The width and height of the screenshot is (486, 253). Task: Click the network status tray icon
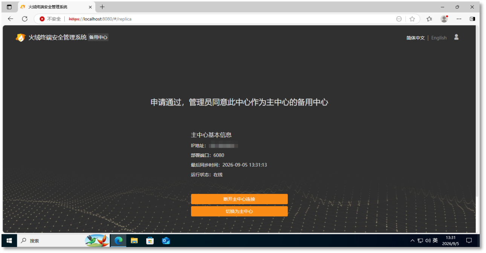(x=420, y=241)
